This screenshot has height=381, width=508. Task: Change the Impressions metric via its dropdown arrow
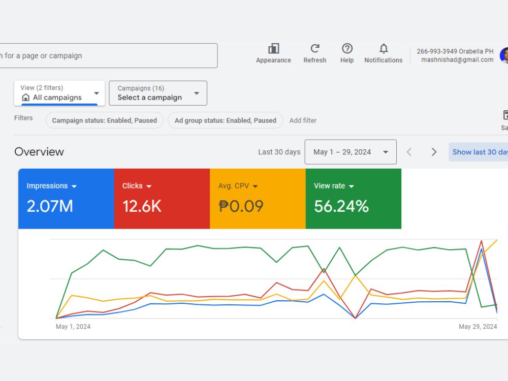74,186
